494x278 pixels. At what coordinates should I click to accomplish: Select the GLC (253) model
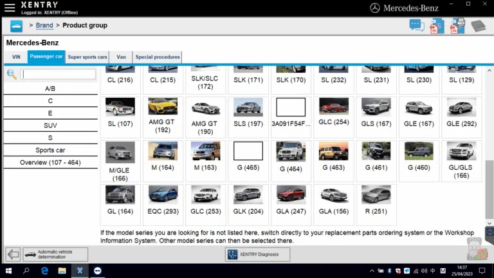[205, 205]
